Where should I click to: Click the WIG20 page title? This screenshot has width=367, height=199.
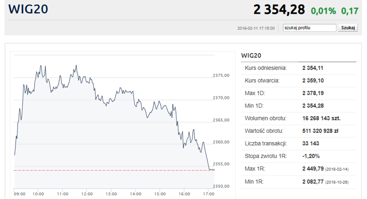pos(28,9)
